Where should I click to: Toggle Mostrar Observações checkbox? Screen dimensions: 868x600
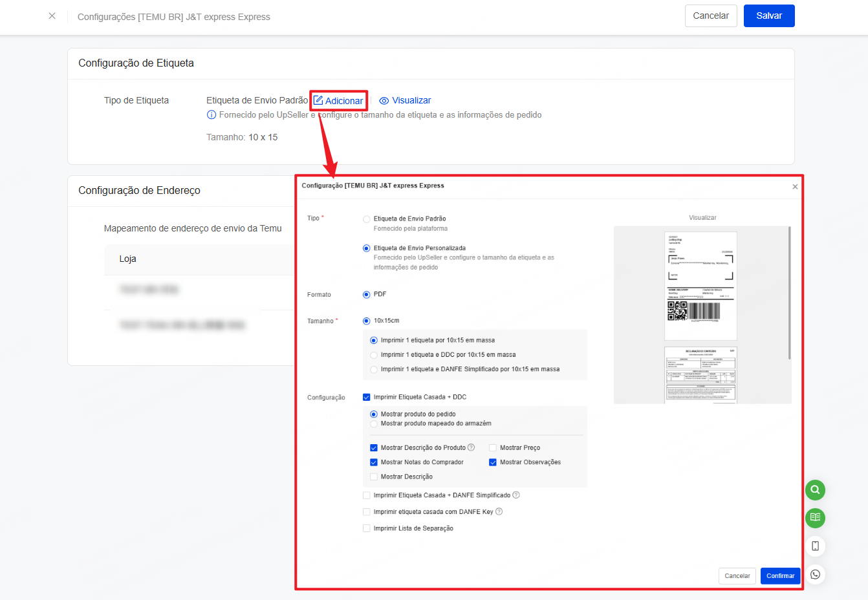(493, 462)
